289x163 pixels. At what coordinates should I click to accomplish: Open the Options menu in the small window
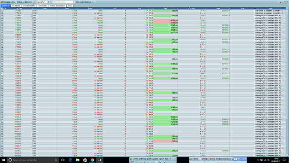(x=161, y=159)
